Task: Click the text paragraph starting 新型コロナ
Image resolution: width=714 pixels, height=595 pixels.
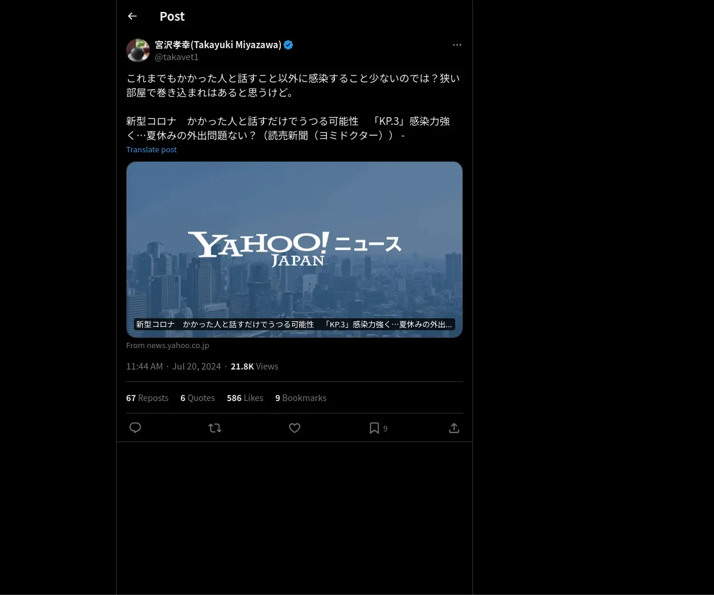Action: tap(288, 129)
